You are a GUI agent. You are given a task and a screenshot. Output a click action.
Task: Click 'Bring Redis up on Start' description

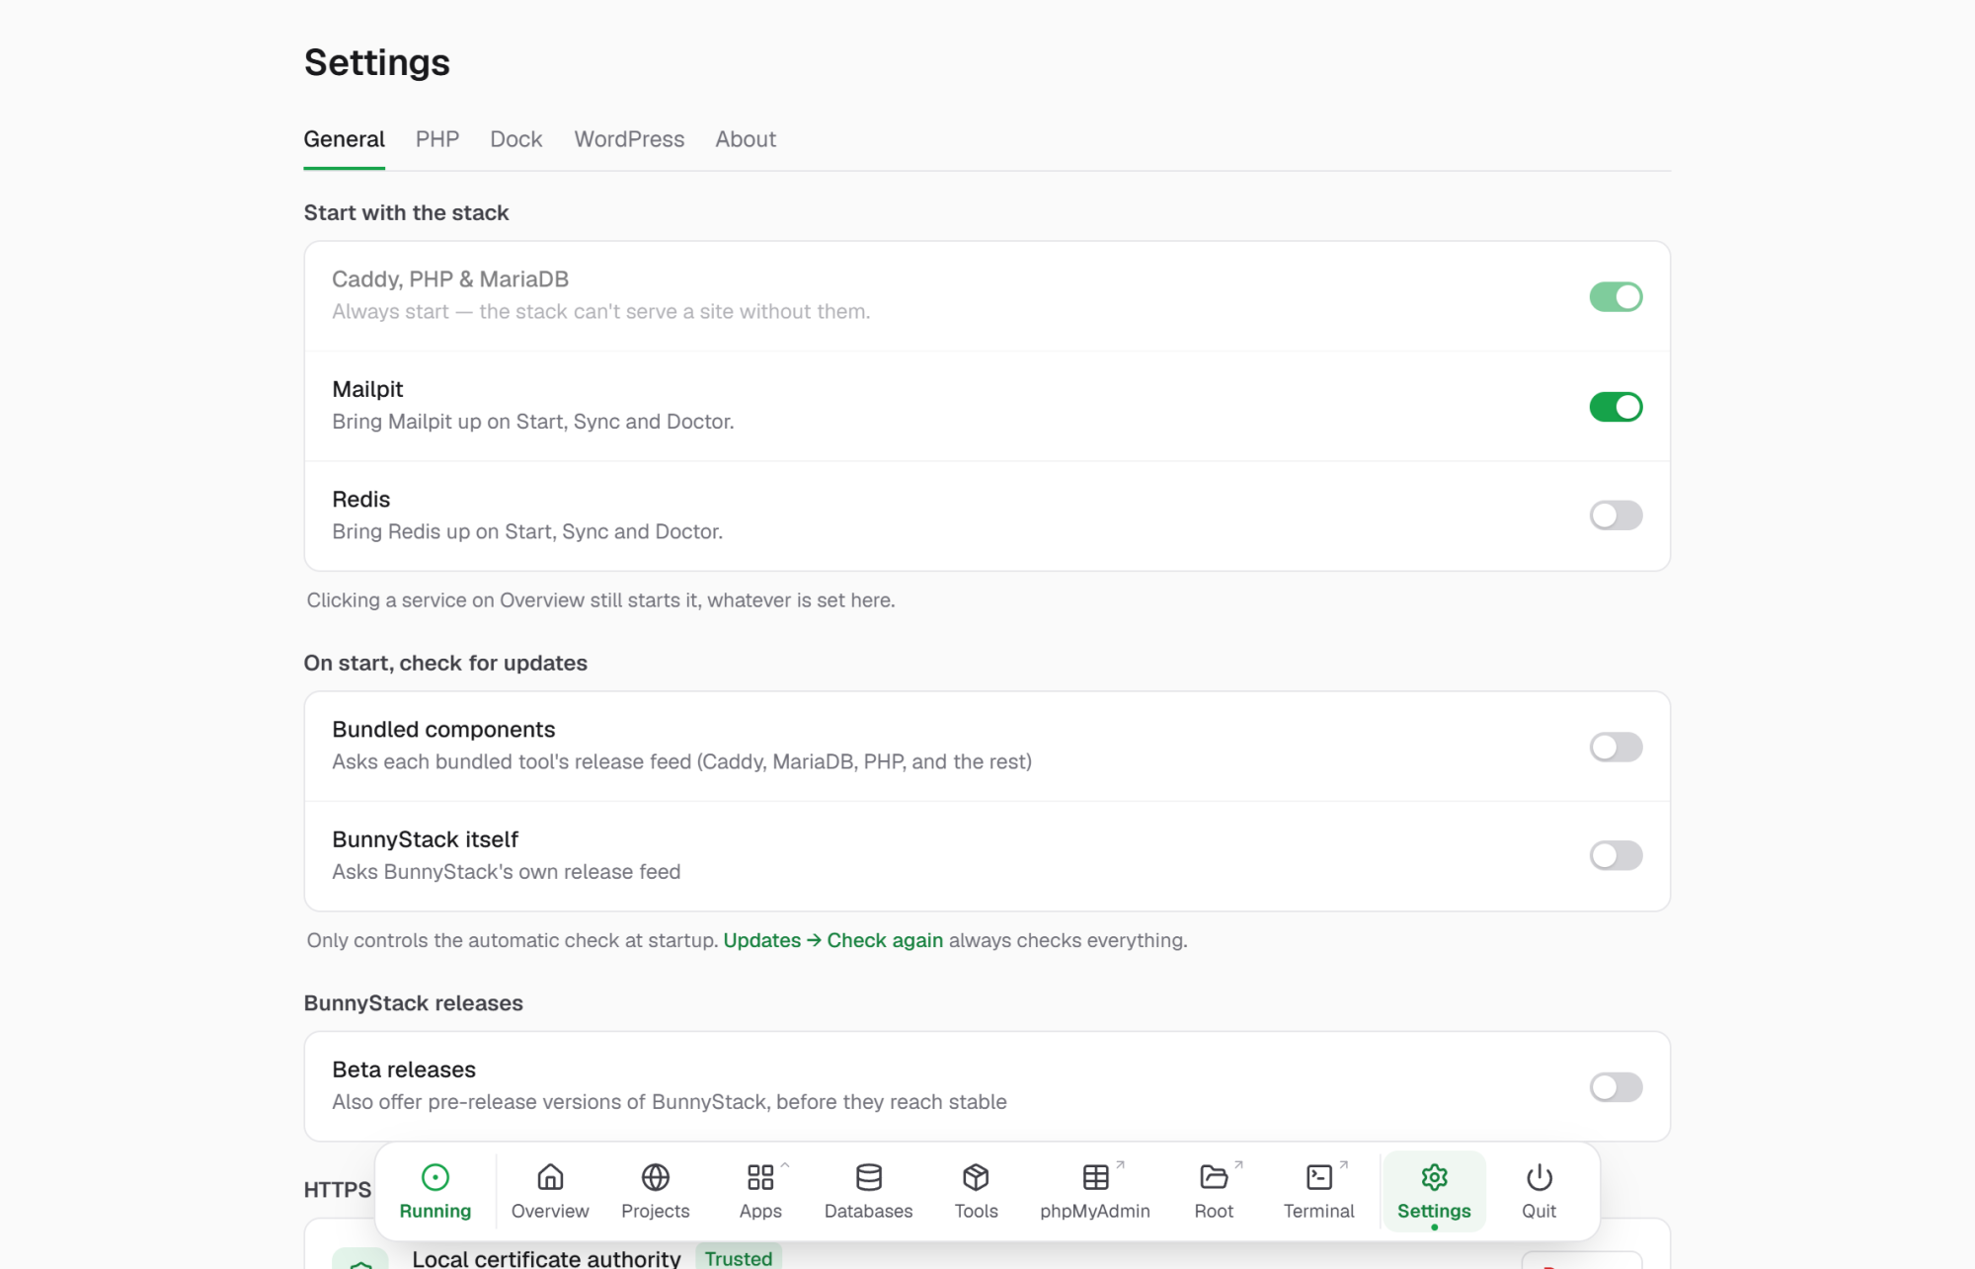[x=527, y=531]
